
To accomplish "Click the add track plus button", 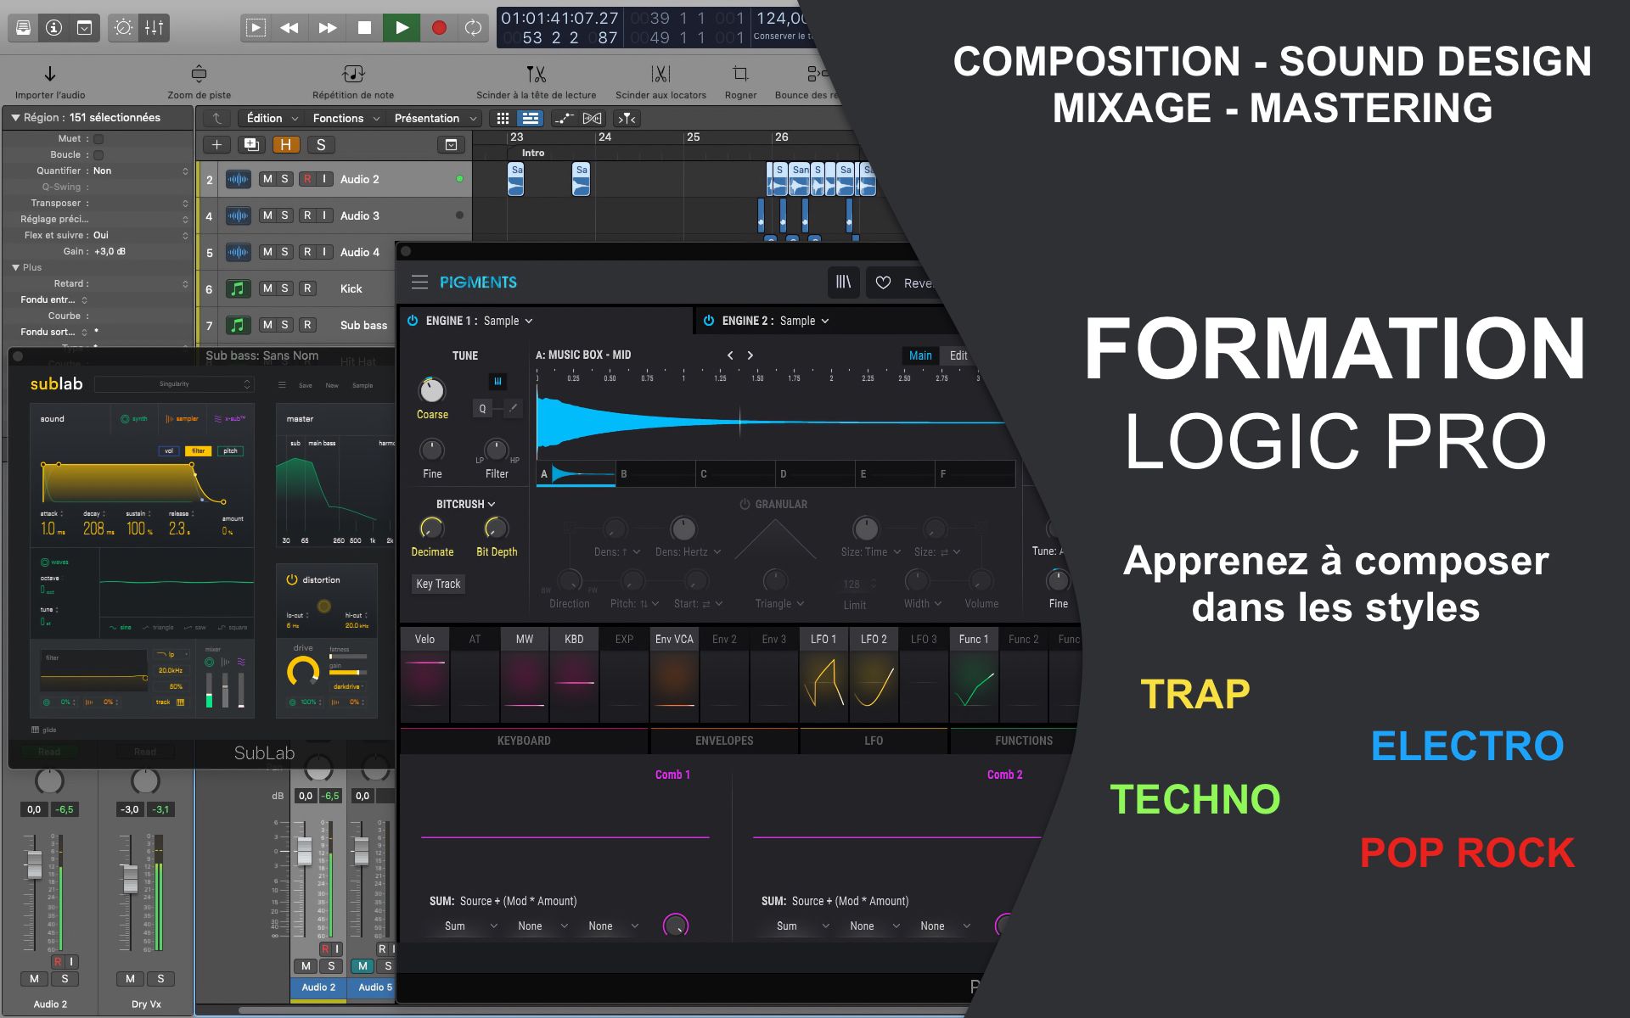I will (216, 145).
